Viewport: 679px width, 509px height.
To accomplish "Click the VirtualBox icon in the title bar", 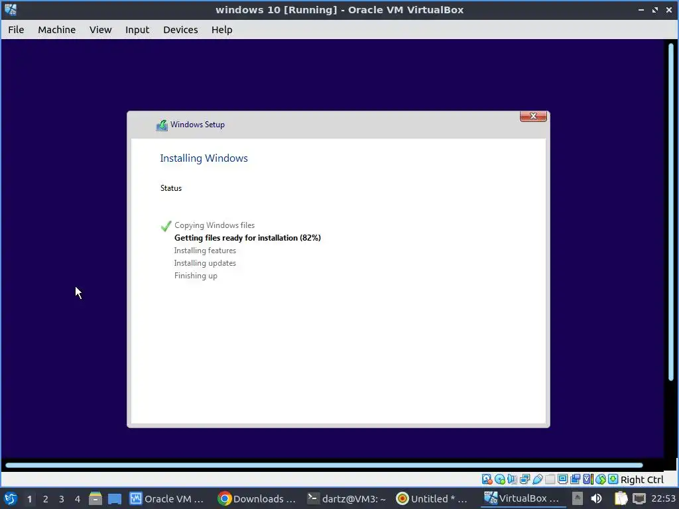I will click(x=11, y=9).
